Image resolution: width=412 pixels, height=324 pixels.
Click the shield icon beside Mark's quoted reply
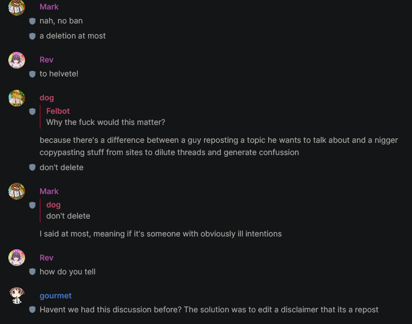[x=32, y=205]
